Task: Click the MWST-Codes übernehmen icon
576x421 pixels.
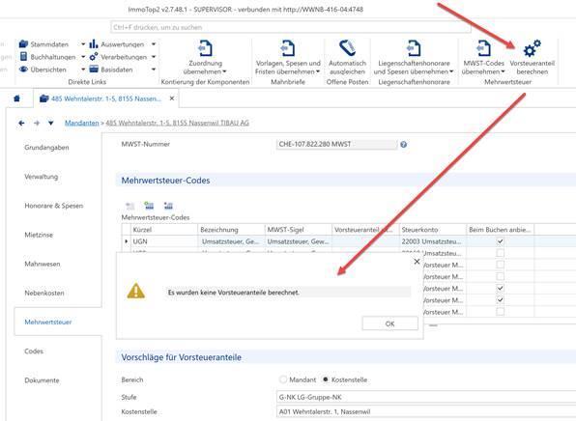Action: pyautogui.click(x=483, y=48)
